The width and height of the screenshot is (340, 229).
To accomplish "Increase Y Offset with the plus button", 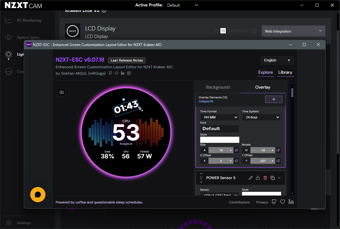I will tap(272, 161).
